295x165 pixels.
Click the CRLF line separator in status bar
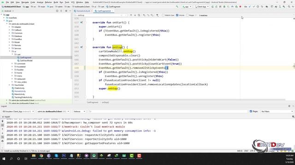[246, 151]
